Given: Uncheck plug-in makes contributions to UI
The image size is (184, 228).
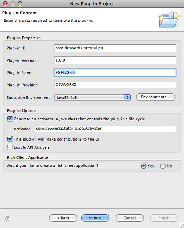Looking at the screenshot, I should (x=10, y=139).
